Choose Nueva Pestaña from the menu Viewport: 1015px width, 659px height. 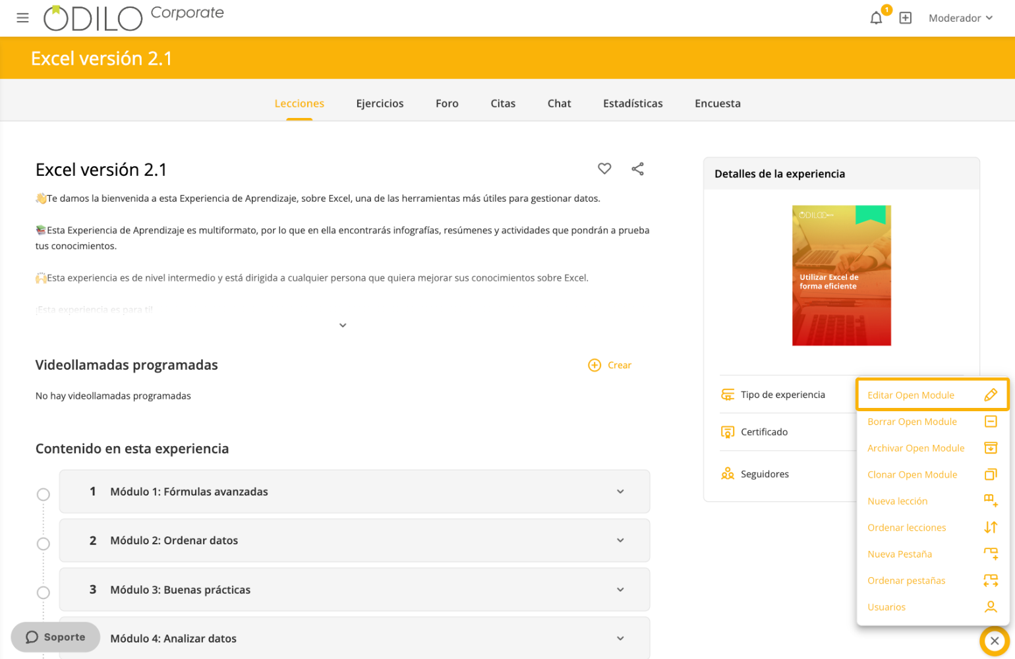(933, 554)
